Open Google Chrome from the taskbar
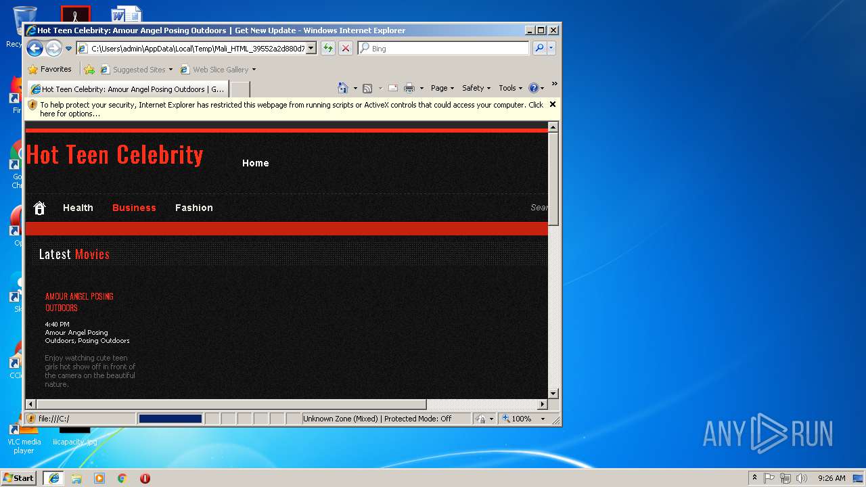 122,478
